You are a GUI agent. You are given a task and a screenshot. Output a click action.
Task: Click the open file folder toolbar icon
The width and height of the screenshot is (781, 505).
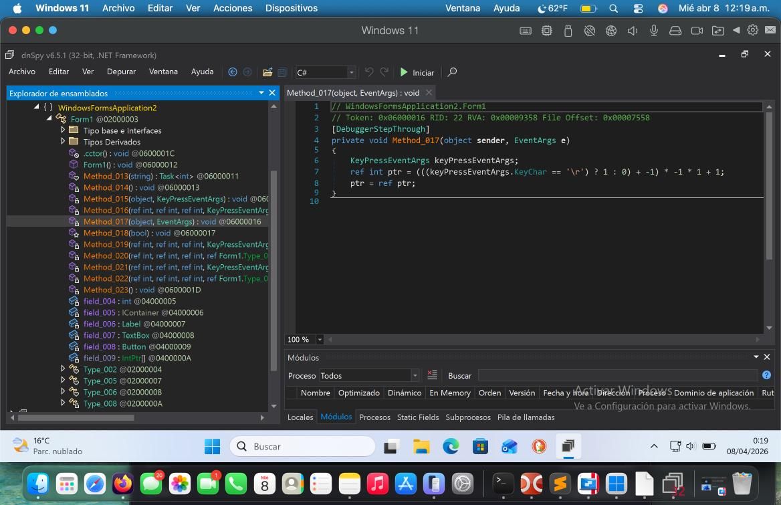(267, 72)
